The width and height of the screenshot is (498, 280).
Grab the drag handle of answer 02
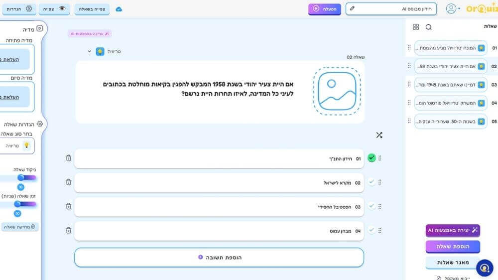click(x=380, y=182)
